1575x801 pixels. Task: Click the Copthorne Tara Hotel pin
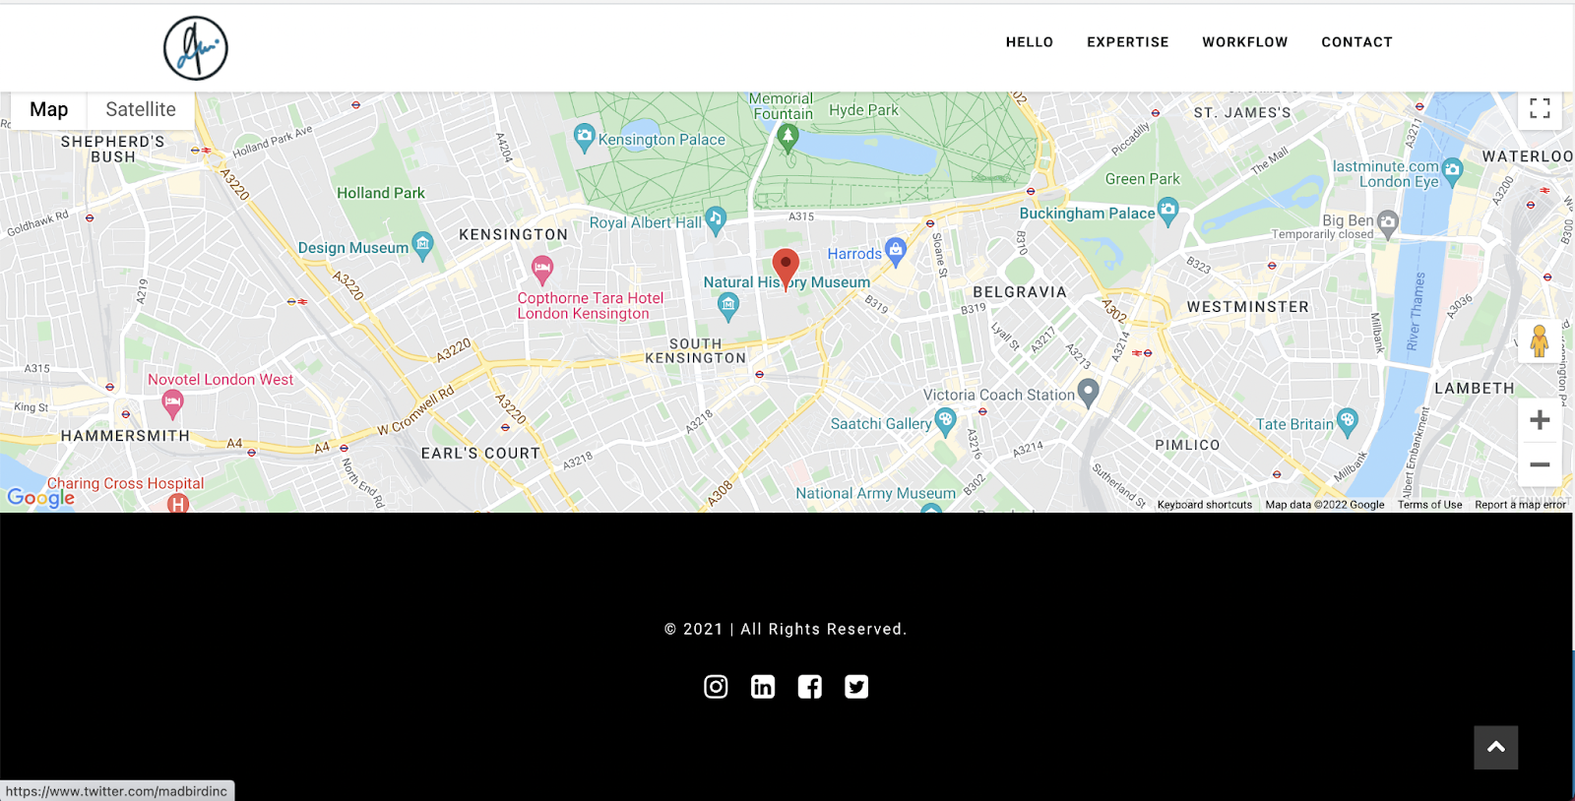542,269
